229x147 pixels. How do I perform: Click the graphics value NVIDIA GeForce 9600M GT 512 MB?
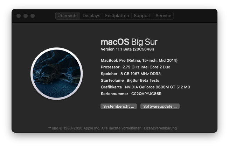coord(158,87)
